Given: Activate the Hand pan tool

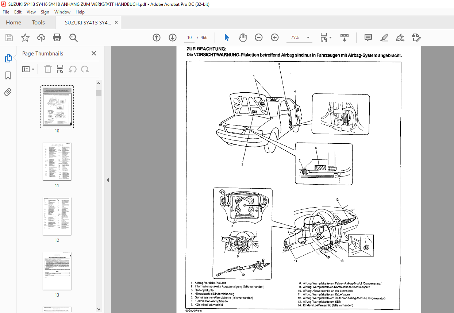Looking at the screenshot, I should 243,38.
